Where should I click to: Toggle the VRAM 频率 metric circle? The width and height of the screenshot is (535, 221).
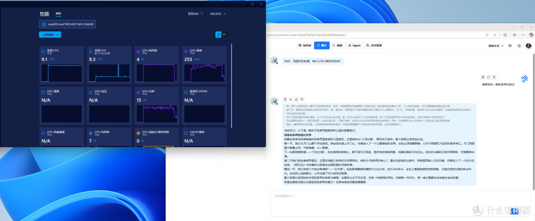(186, 133)
